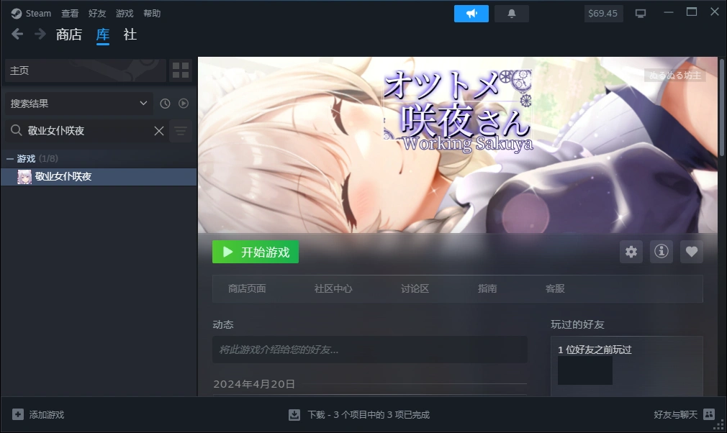Image resolution: width=727 pixels, height=433 pixels.
Task: Click the 动态 section heading
Action: tap(223, 324)
